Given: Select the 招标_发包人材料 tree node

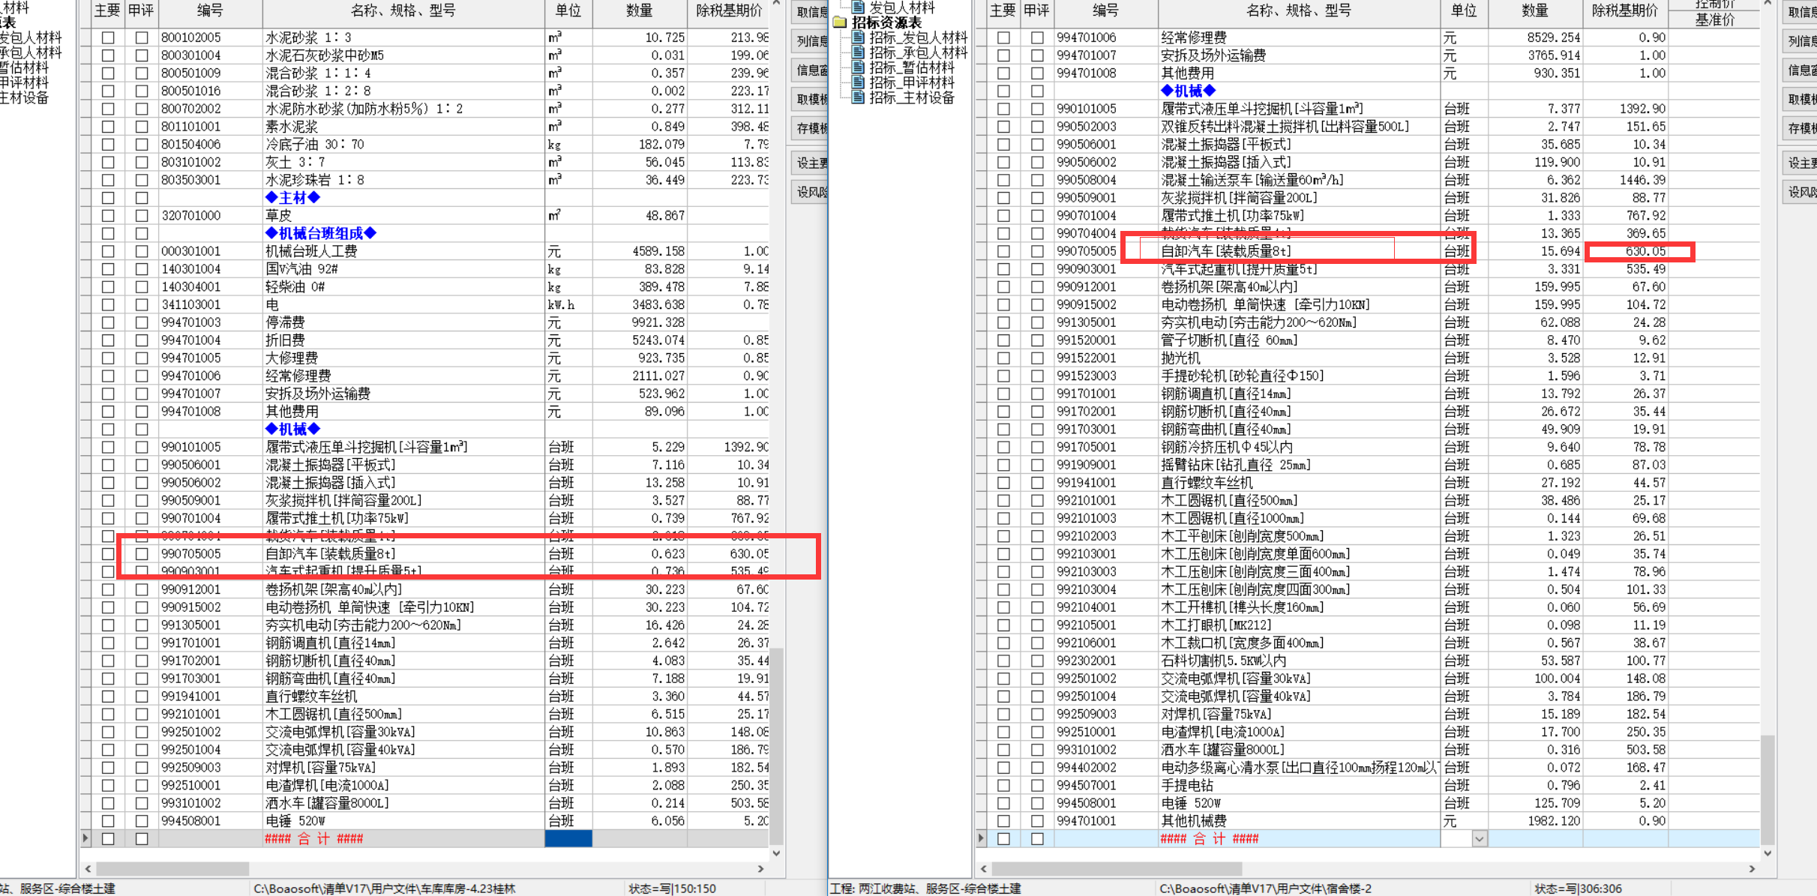Looking at the screenshot, I should click(919, 37).
